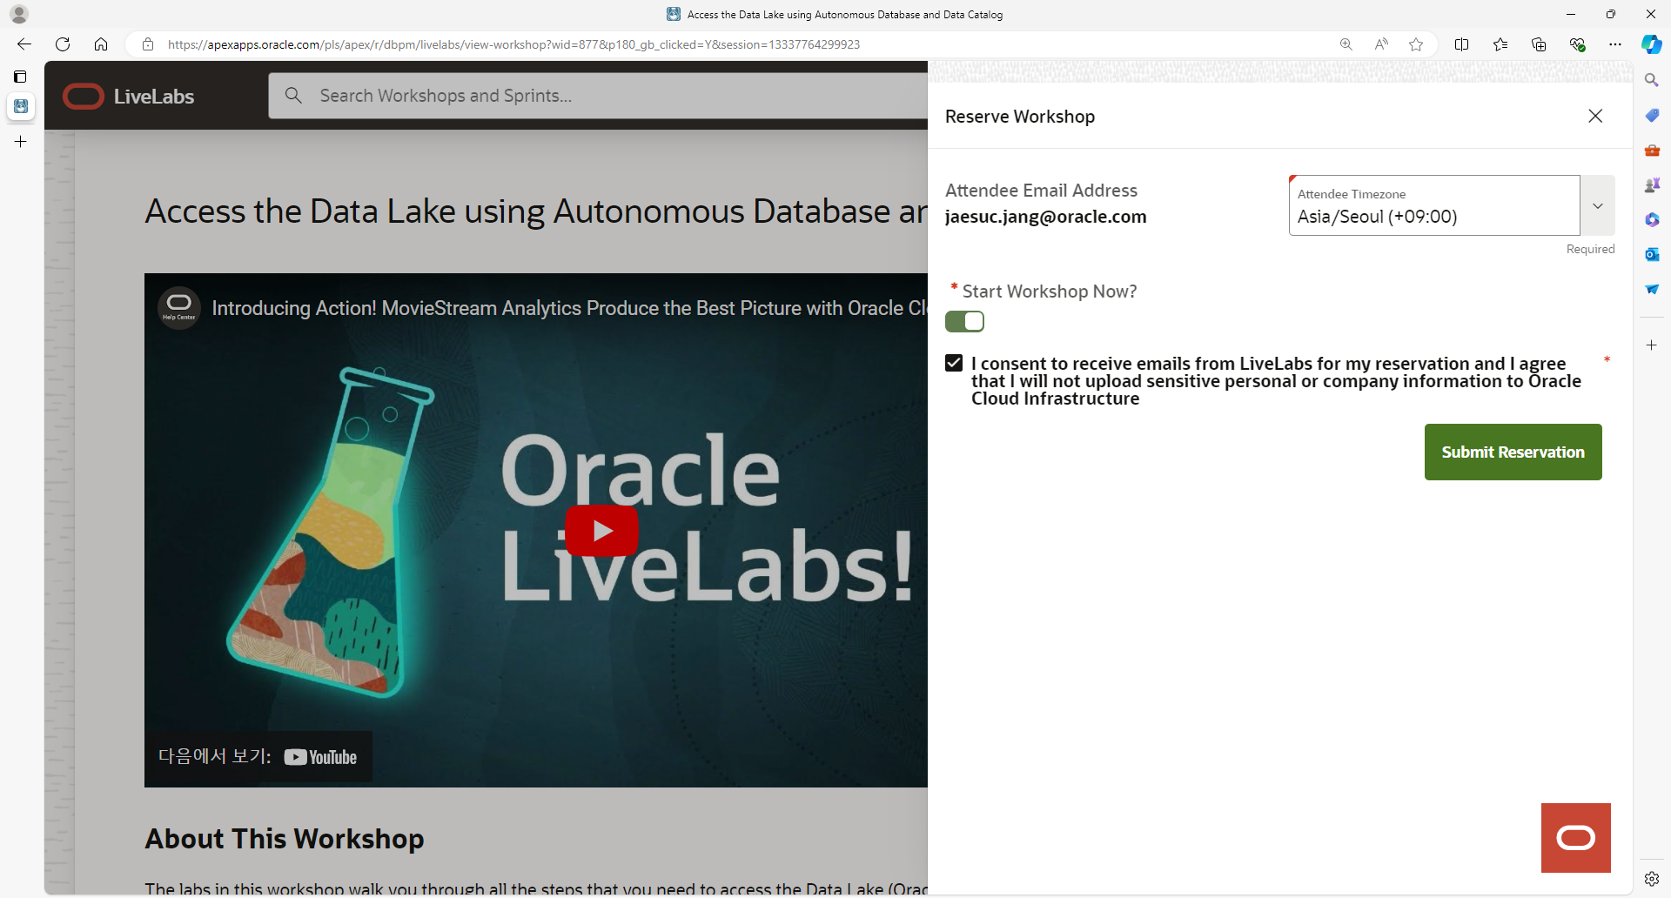Viewport: 1671px width, 898px height.
Task: Open the tab actions menu
Action: 20,77
